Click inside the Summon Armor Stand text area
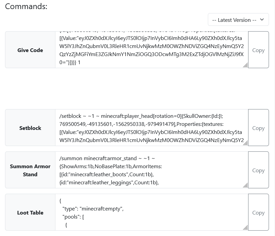Screen dimensions: 275x236 click(152, 170)
